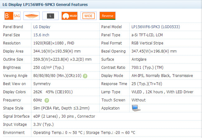This screenshot has width=202, height=138.
Task: Click the Pixel Format label
Action: tap(111, 43)
